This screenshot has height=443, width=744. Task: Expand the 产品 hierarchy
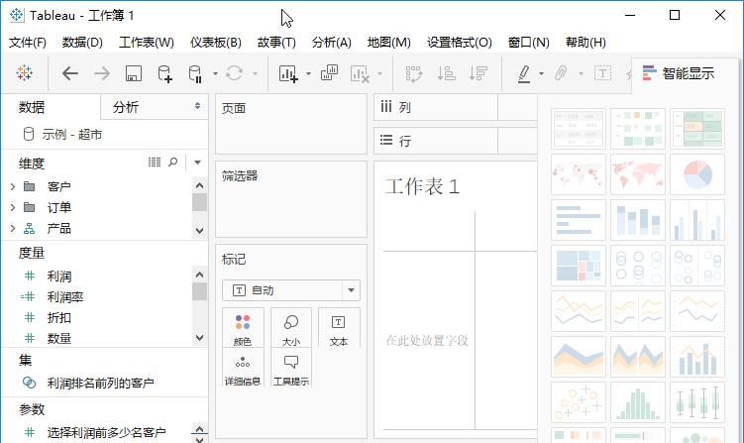(x=13, y=228)
